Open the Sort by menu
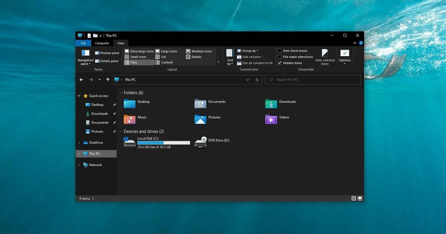Image resolution: width=446 pixels, height=234 pixels. tap(230, 57)
